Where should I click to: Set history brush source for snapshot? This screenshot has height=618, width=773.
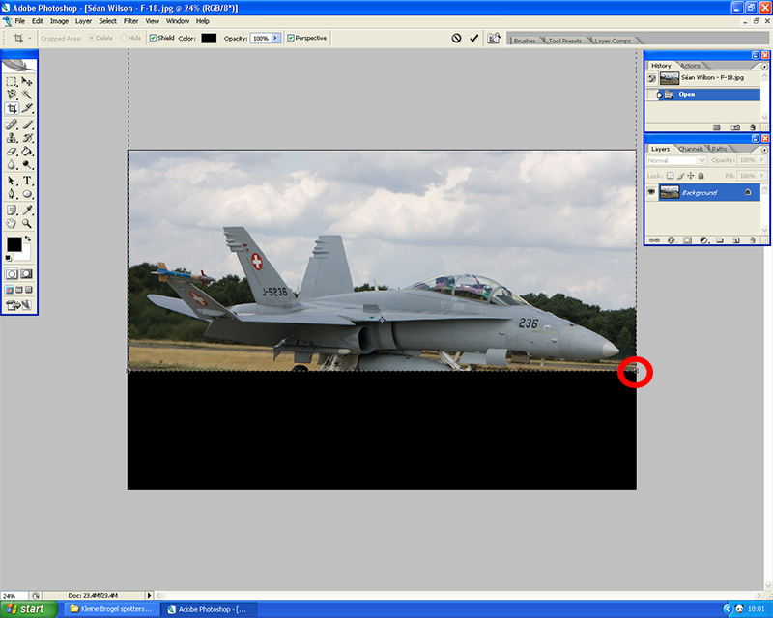tap(651, 78)
